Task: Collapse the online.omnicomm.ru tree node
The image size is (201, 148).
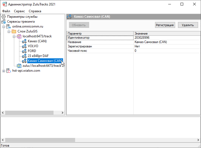Action: pos(4,26)
